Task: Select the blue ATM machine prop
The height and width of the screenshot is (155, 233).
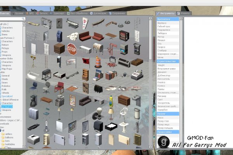Action: pos(59,36)
